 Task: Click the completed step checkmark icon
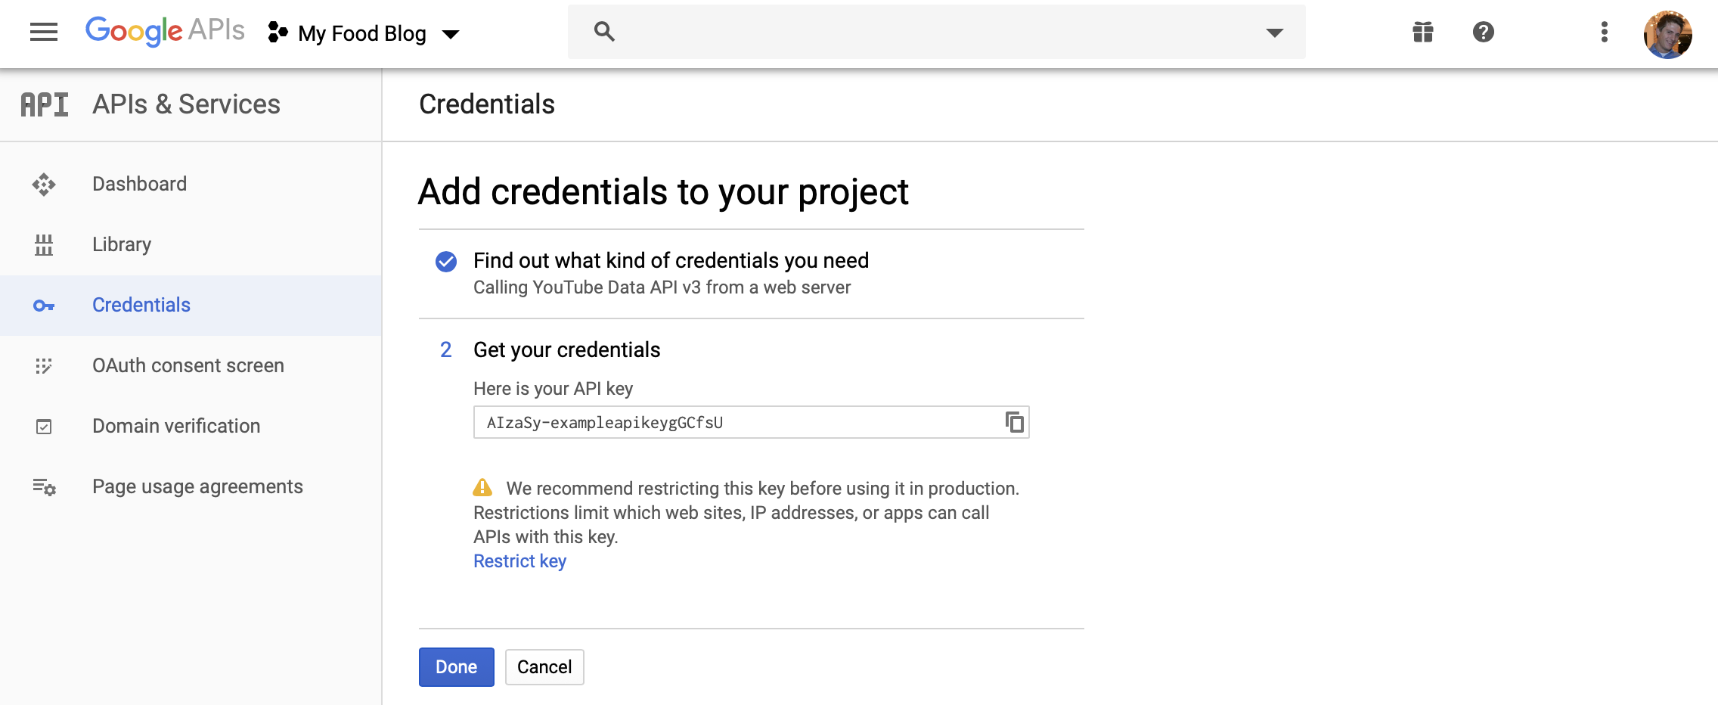tap(446, 262)
